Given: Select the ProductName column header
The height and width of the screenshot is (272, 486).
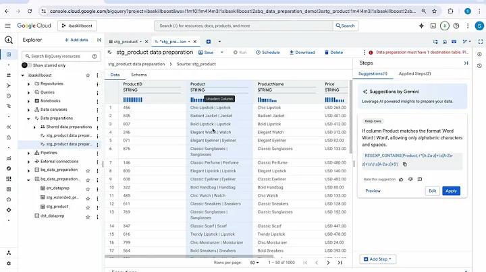Looking at the screenshot, I should click(x=271, y=84).
